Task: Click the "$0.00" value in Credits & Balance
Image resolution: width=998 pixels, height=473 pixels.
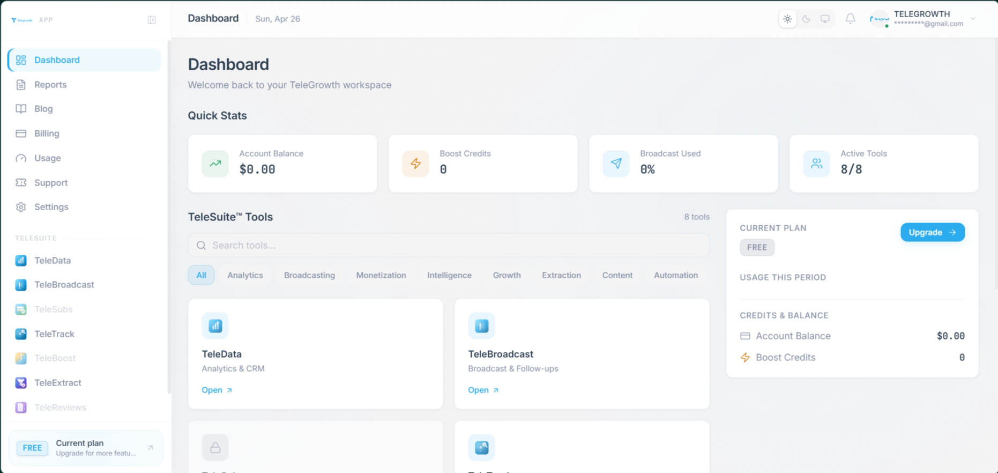Action: (x=950, y=336)
